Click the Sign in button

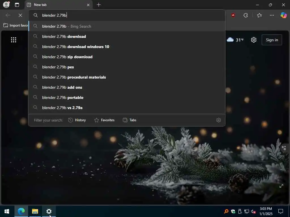coord(272,40)
